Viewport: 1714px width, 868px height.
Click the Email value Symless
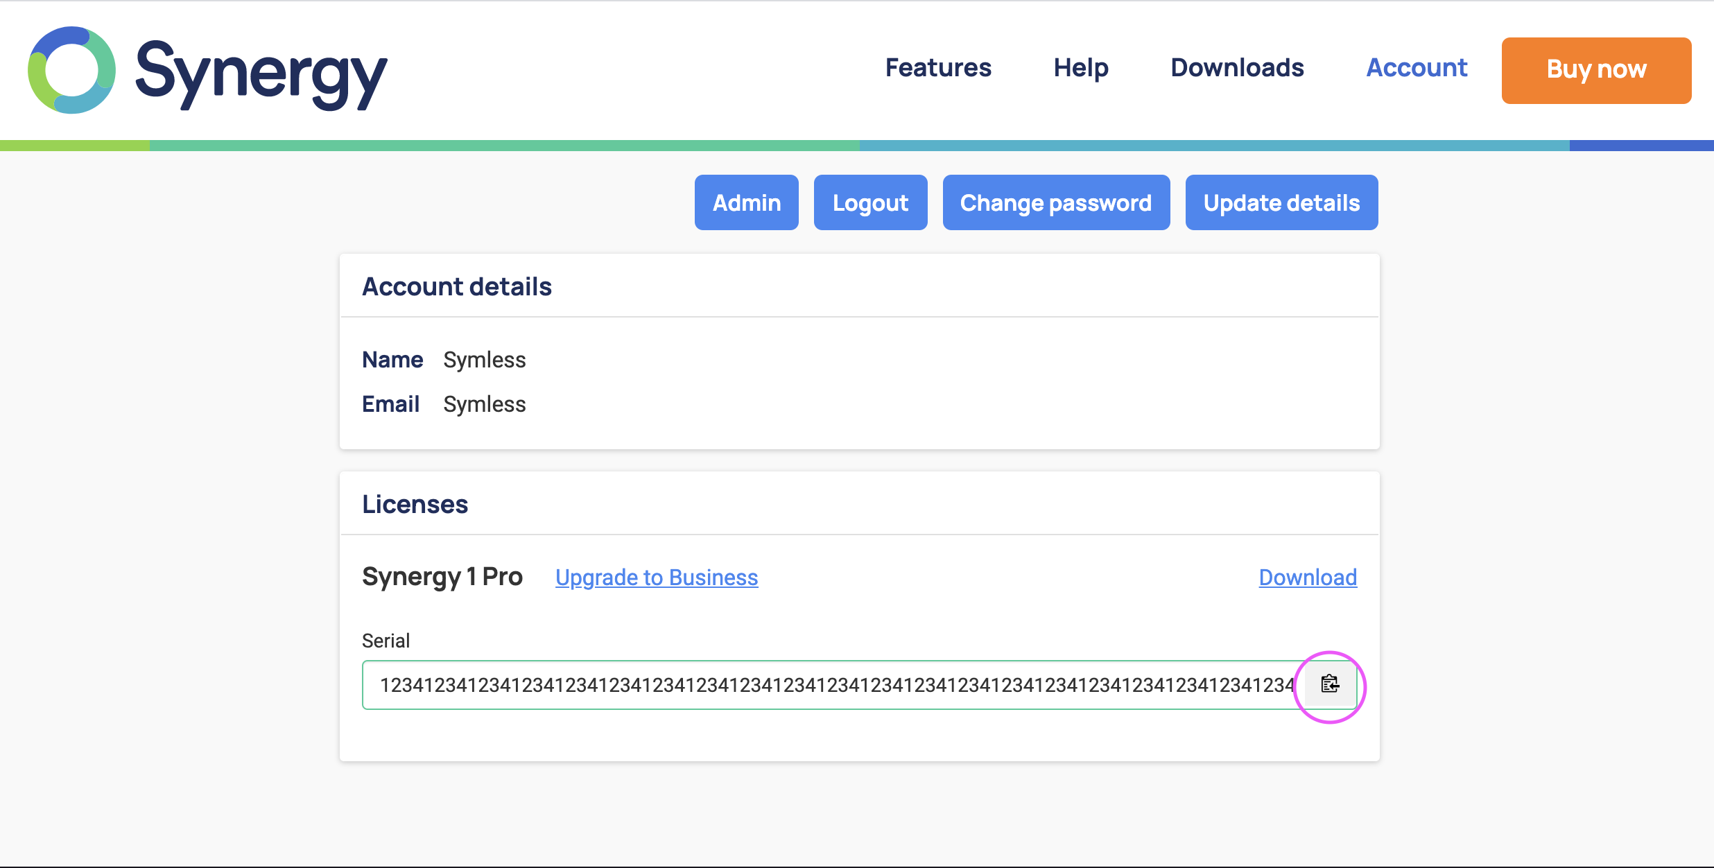[x=485, y=404]
